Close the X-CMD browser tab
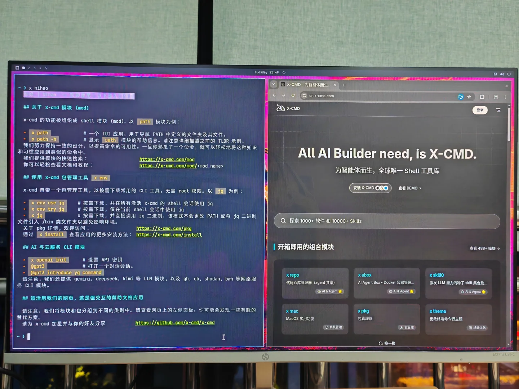This screenshot has width=519, height=389. pos(334,85)
